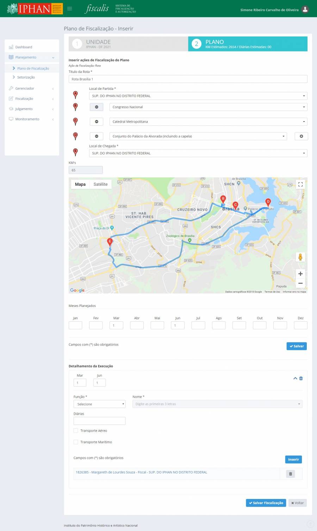Image resolution: width=317 pixels, height=531 pixels.
Task: Toggle fullscreen map view
Action: point(300,184)
